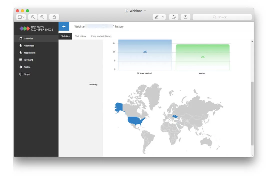
Task: Open the sidebar view toggle in the Preview toolbar
Action: [x=21, y=17]
